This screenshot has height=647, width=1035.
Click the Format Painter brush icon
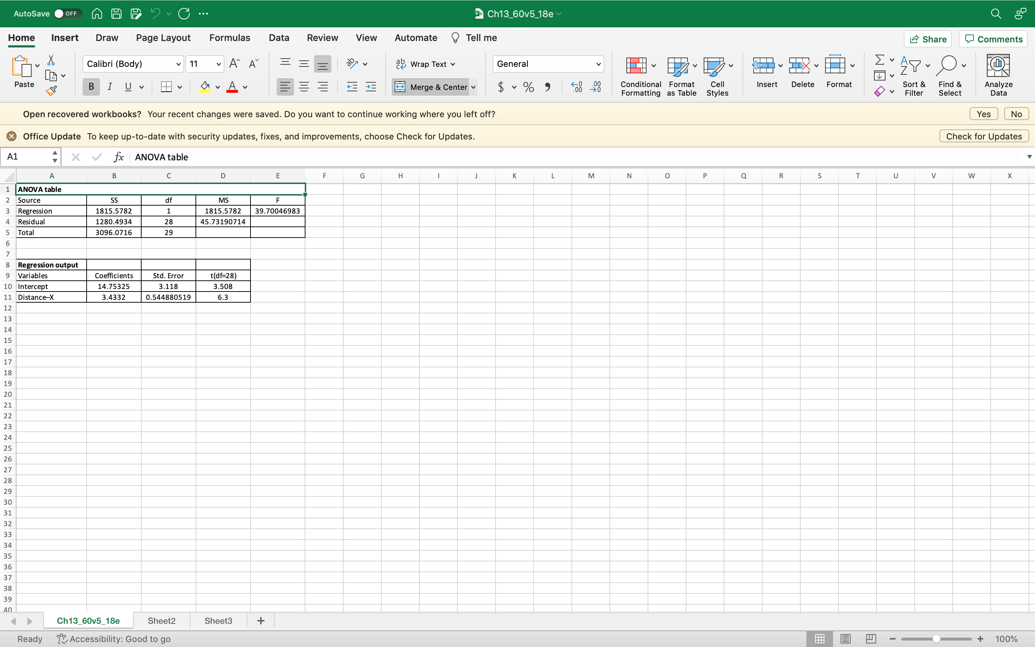click(51, 90)
